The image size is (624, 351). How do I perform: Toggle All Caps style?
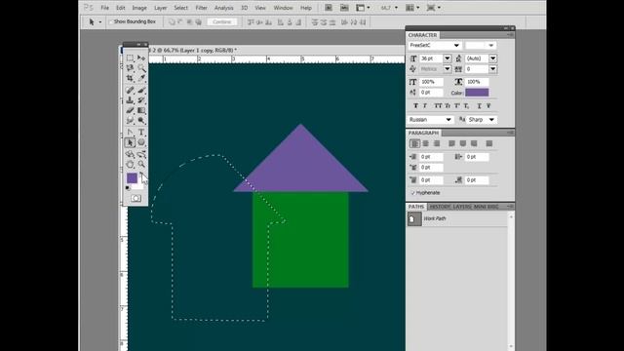tap(438, 106)
